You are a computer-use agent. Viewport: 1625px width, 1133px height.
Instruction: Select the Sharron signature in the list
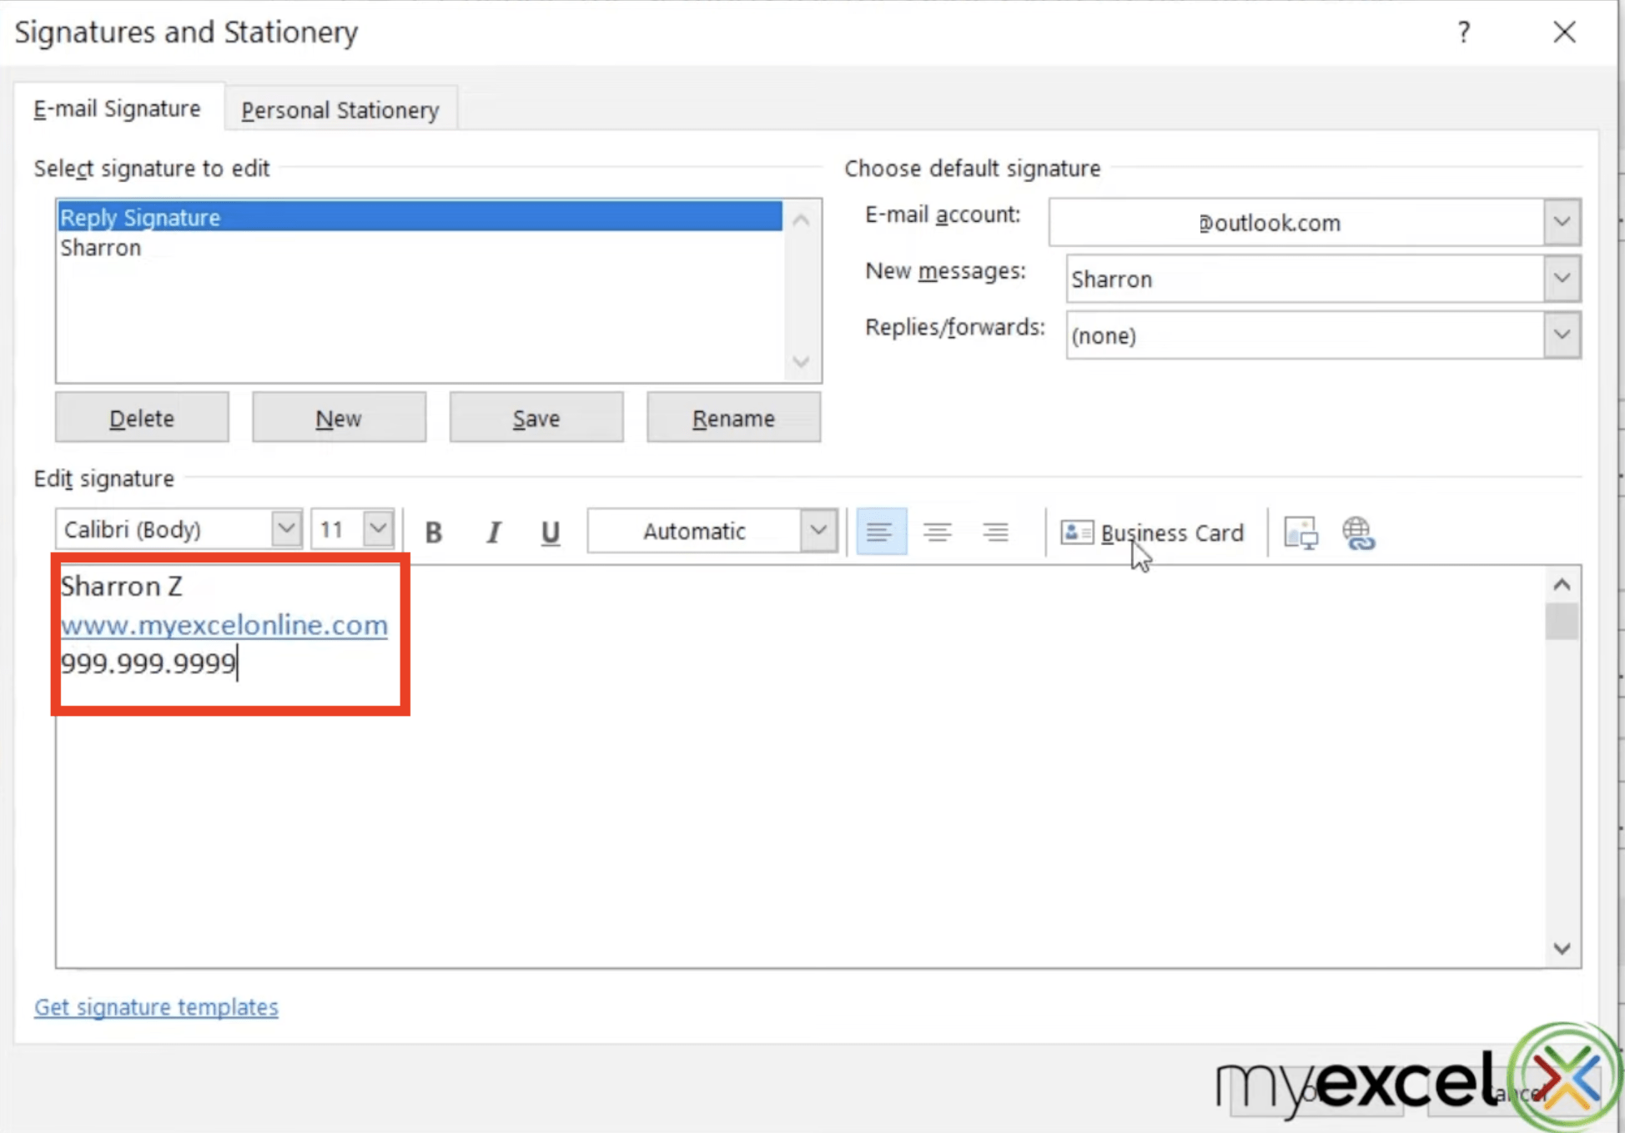pos(420,248)
